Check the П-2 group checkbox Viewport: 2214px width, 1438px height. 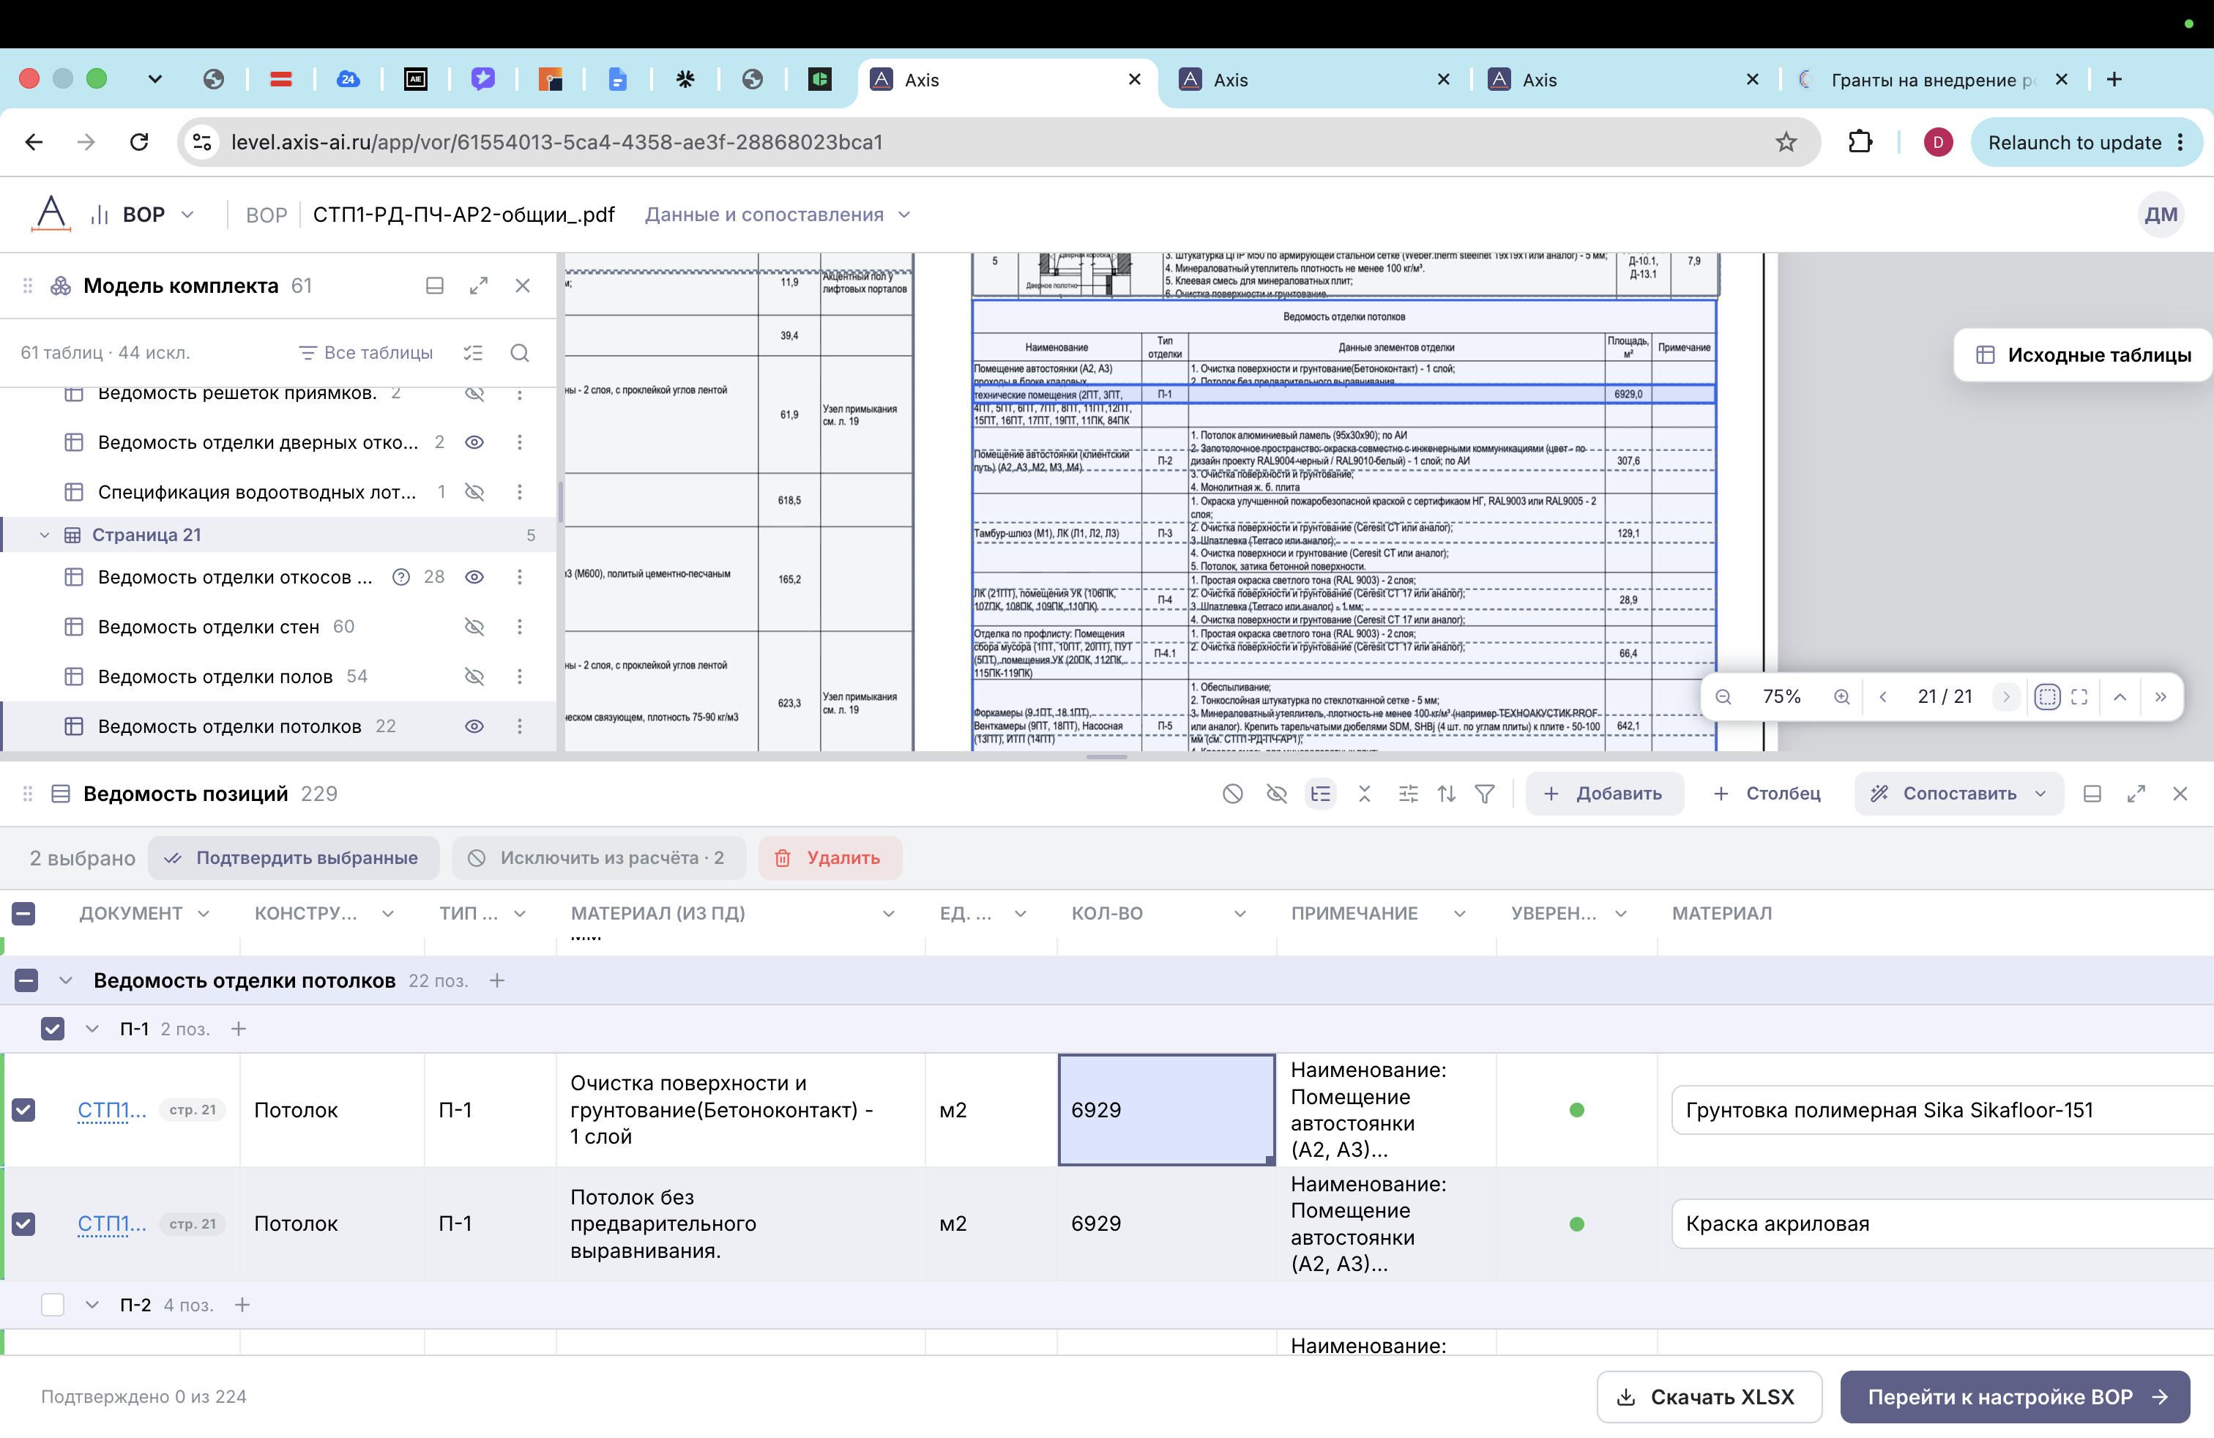pos(53,1305)
